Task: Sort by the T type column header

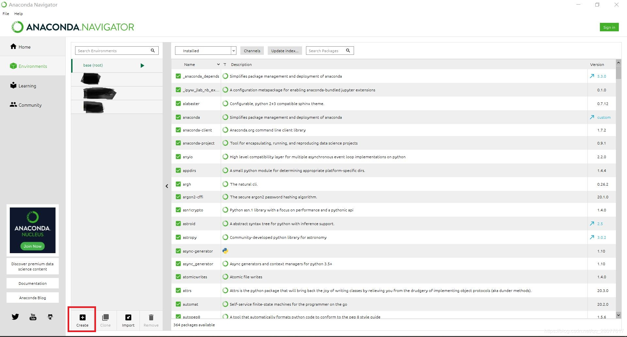Action: [225, 65]
